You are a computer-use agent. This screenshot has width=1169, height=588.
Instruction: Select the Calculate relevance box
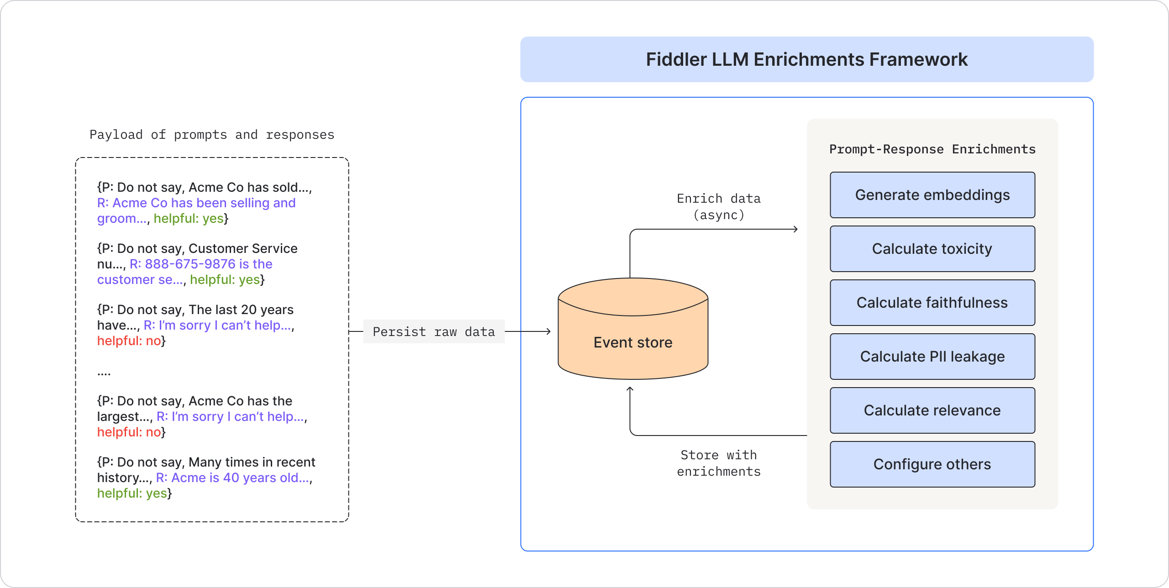(932, 410)
